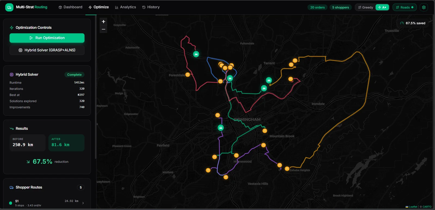Click the order marker near Mountain Brook
Image resolution: width=435 pixels, height=210 pixels.
265,131
